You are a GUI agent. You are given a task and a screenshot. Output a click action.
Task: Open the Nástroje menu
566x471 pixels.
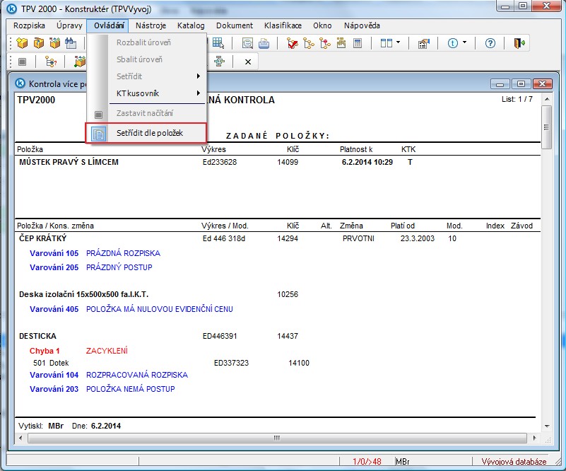151,25
